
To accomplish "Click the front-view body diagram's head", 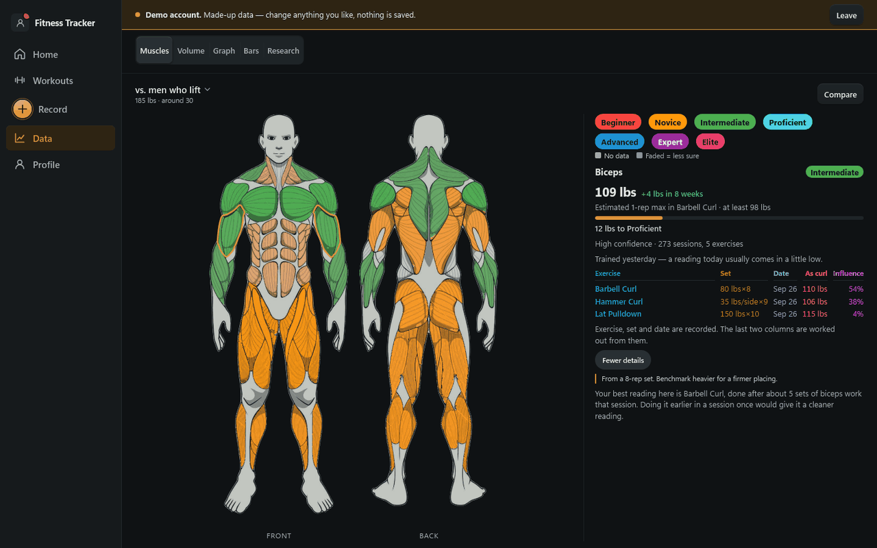I will coord(279,139).
